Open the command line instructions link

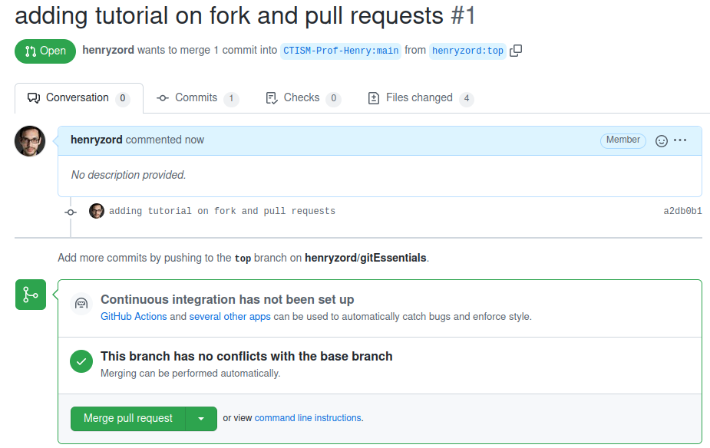pos(307,418)
